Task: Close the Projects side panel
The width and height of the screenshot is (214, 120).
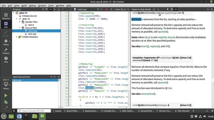Action: pos(59,9)
